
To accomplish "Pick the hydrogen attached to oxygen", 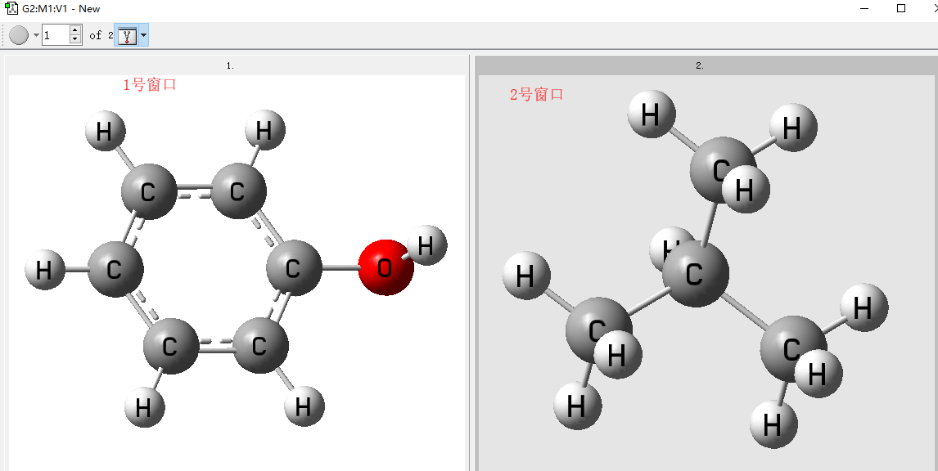I will (x=426, y=244).
